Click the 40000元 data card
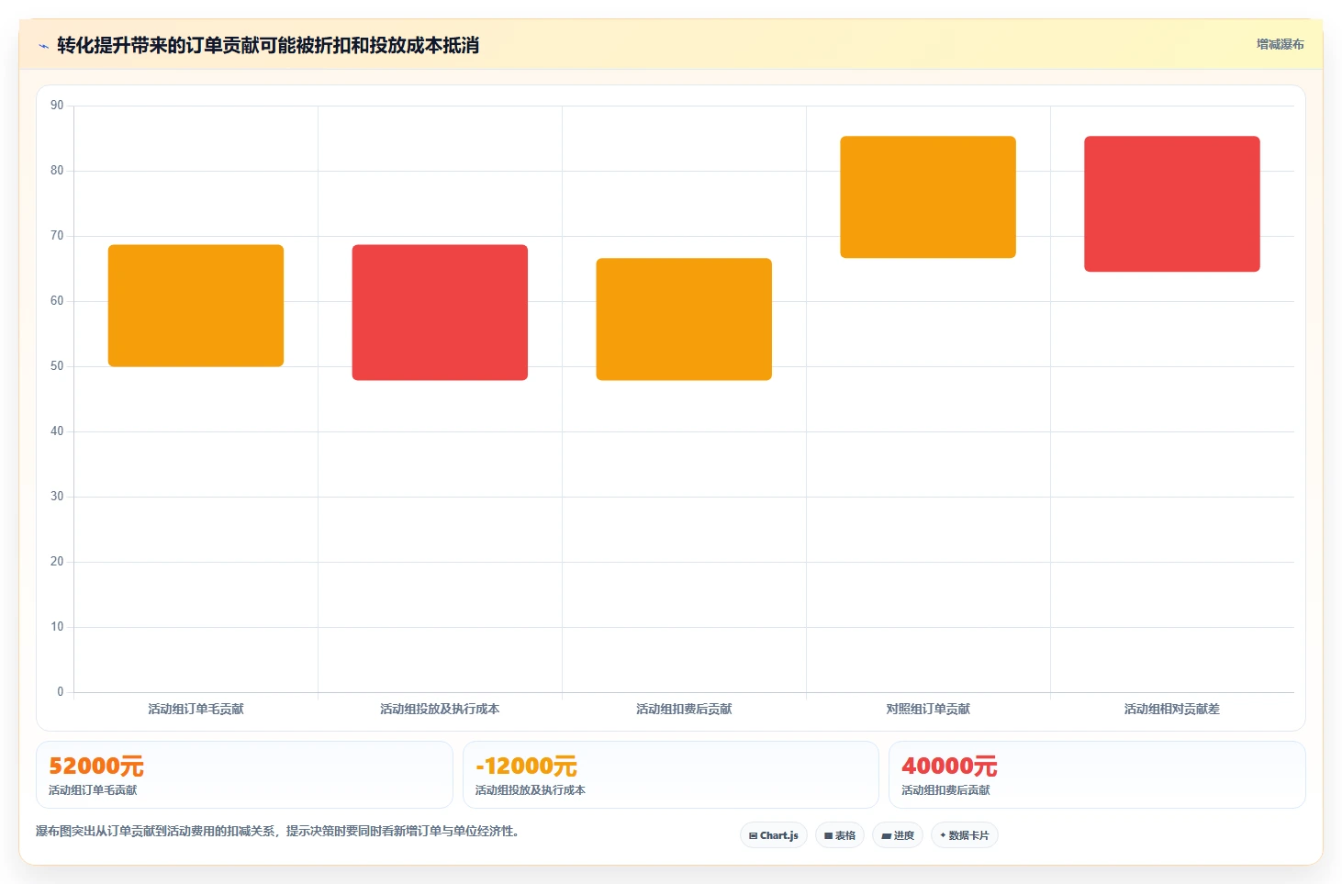The width and height of the screenshot is (1342, 884). [1097, 775]
